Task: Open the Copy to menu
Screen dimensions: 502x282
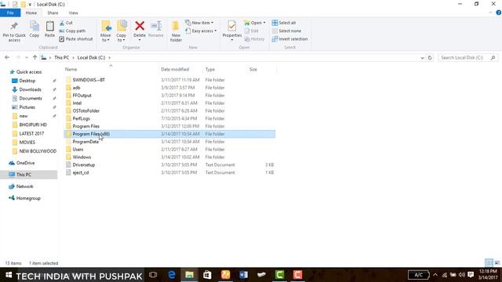Action: tap(121, 31)
